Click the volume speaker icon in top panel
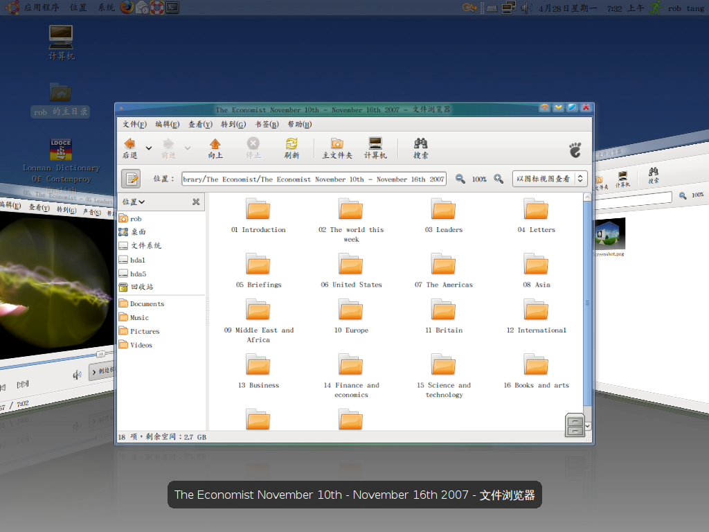Screen dimensions: 709x532 point(526,8)
